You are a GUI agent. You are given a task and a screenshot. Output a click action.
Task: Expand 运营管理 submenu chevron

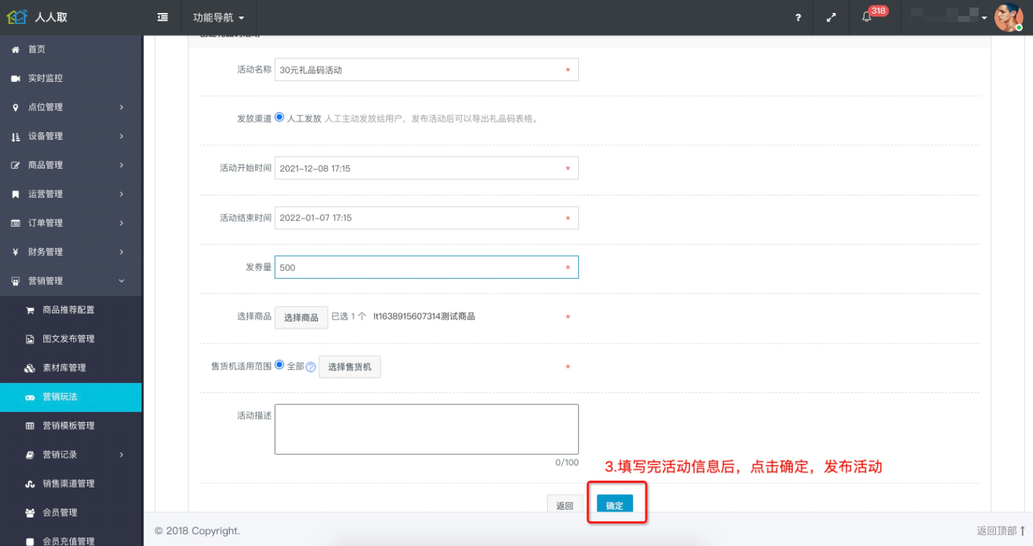[121, 194]
